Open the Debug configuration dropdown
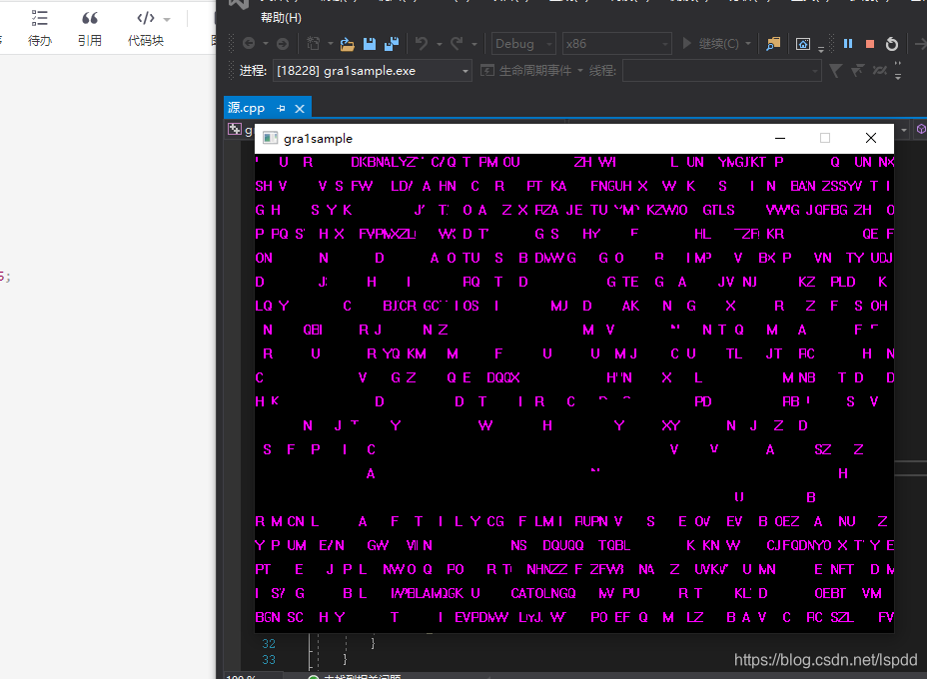Viewport: 927px width, 679px height. pos(523,44)
